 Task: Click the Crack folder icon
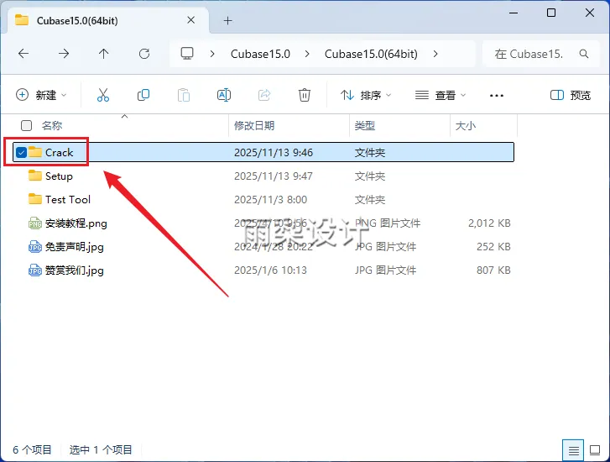[35, 152]
